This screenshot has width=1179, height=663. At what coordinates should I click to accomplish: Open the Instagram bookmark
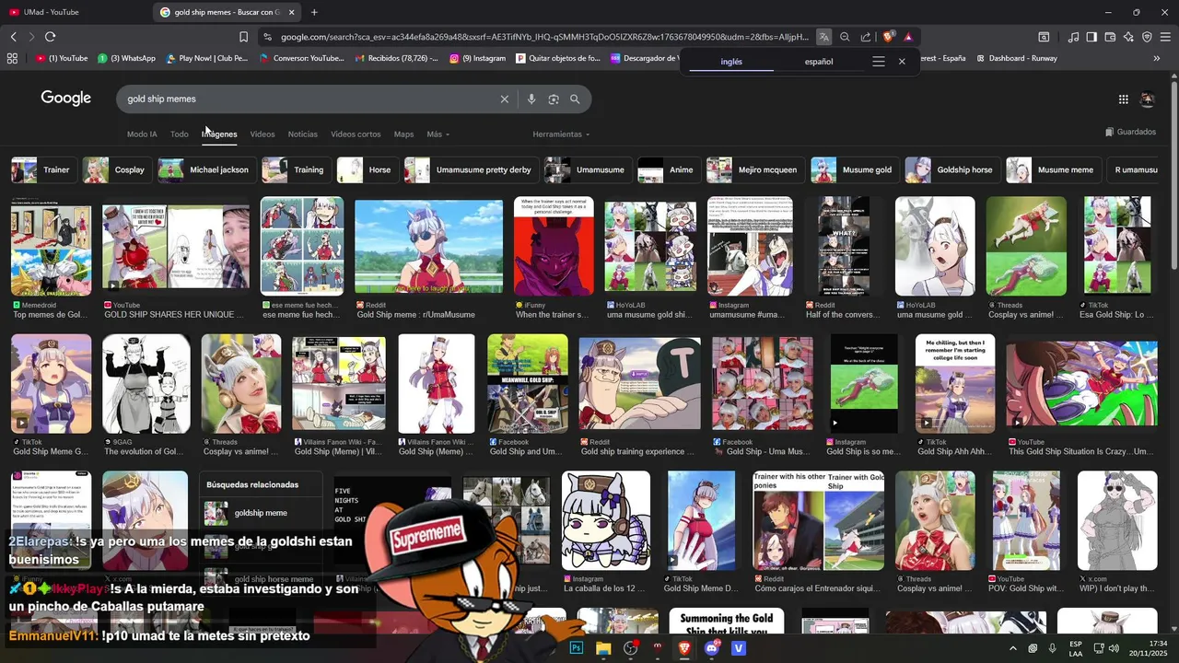(478, 58)
